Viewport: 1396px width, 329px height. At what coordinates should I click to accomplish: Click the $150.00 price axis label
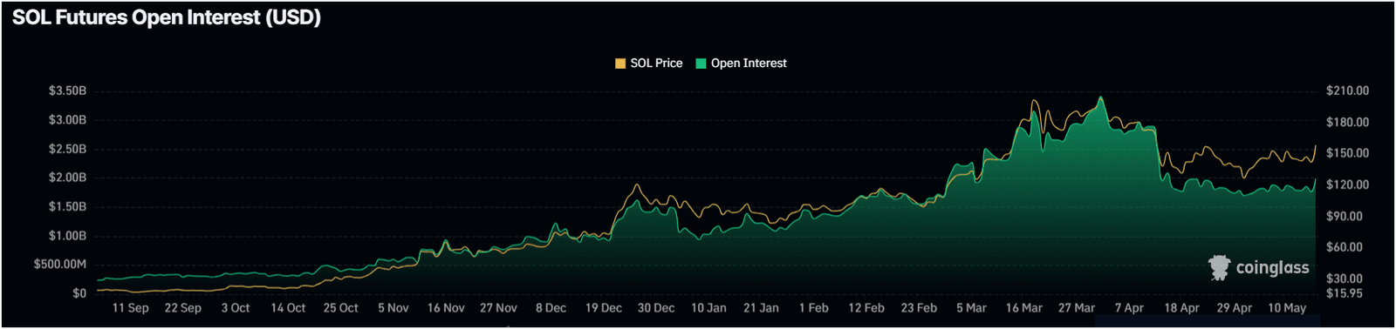(1347, 153)
